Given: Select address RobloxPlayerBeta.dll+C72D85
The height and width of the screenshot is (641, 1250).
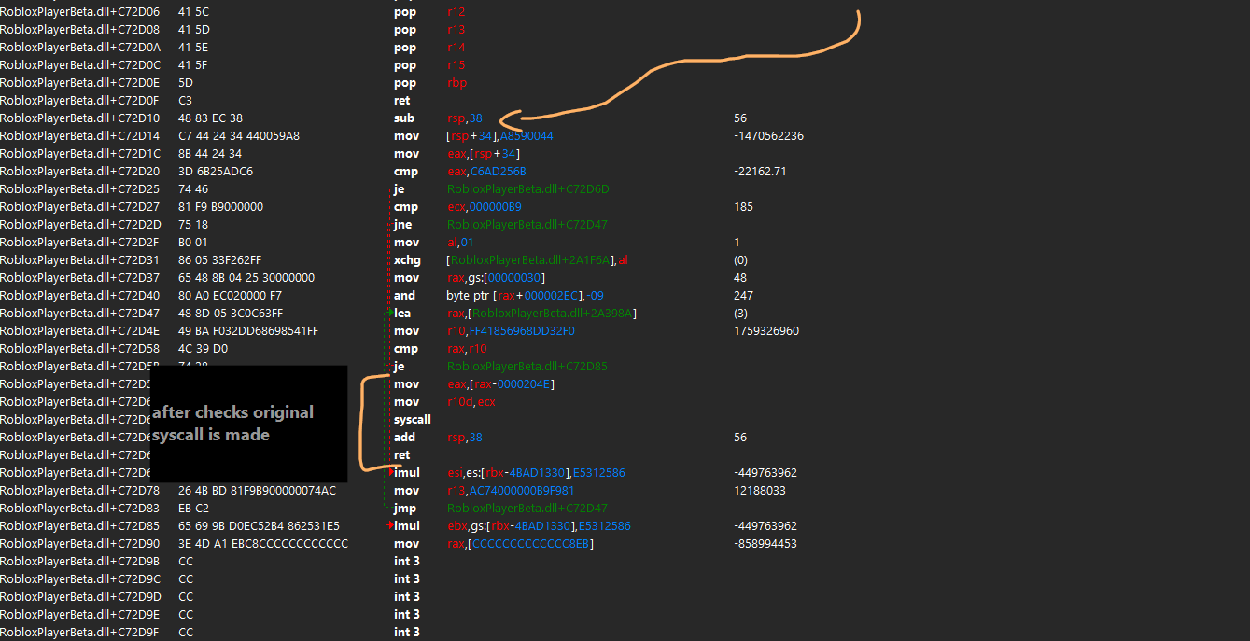Looking at the screenshot, I should click(80, 526).
